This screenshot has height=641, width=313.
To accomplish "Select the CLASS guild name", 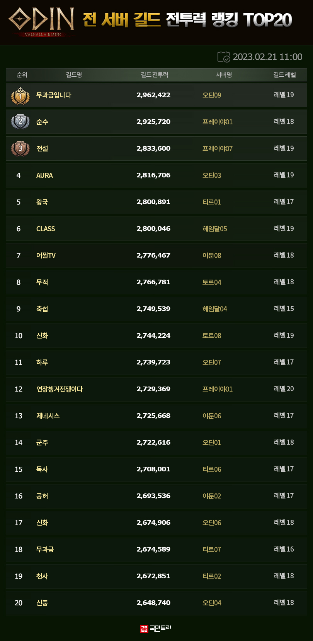I will point(46,229).
